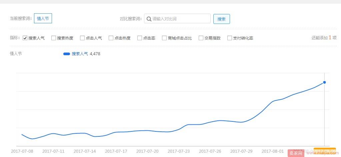The height and width of the screenshot is (157, 341).
Task: Click the 还能添加 1 项 remaining count text
Action: pyautogui.click(x=324, y=38)
